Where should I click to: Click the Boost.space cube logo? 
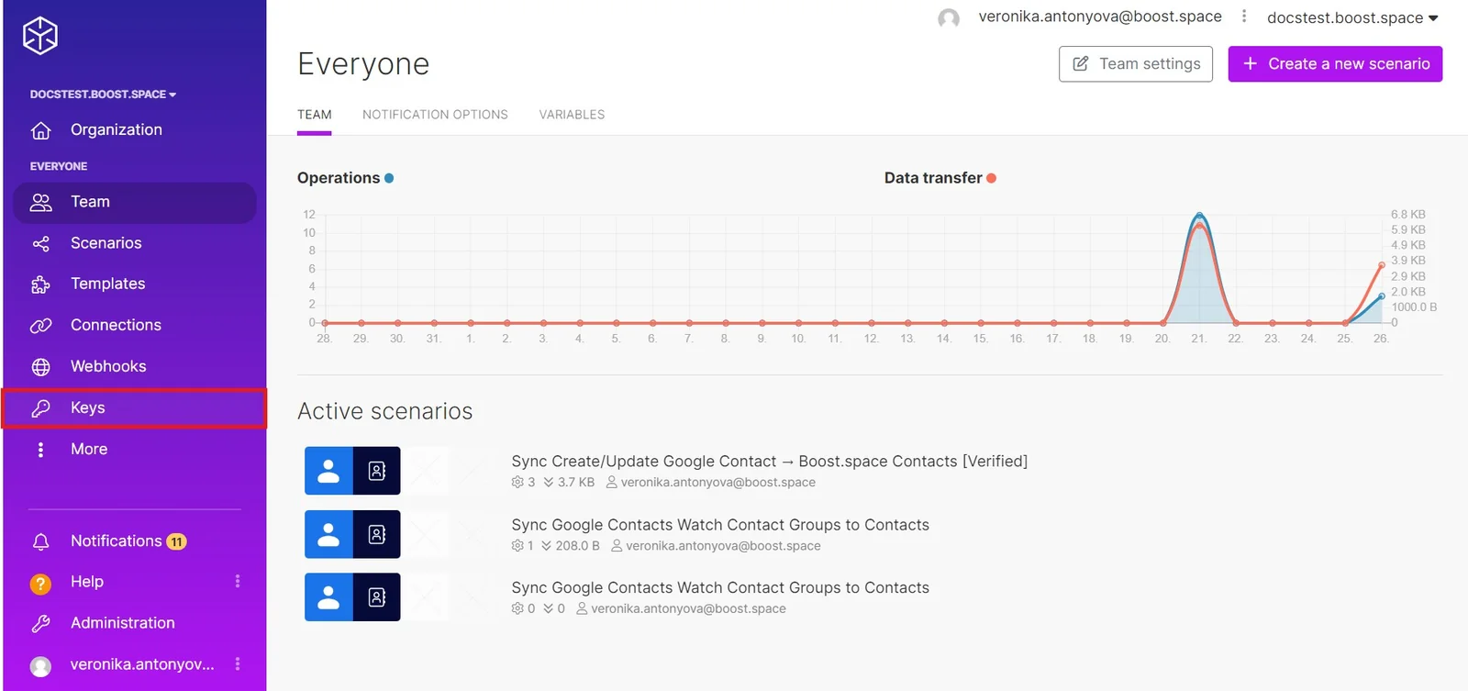40,36
